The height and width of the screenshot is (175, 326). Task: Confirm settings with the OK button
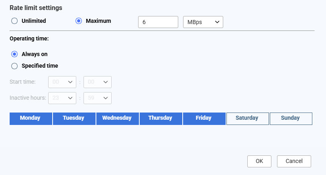point(259,161)
